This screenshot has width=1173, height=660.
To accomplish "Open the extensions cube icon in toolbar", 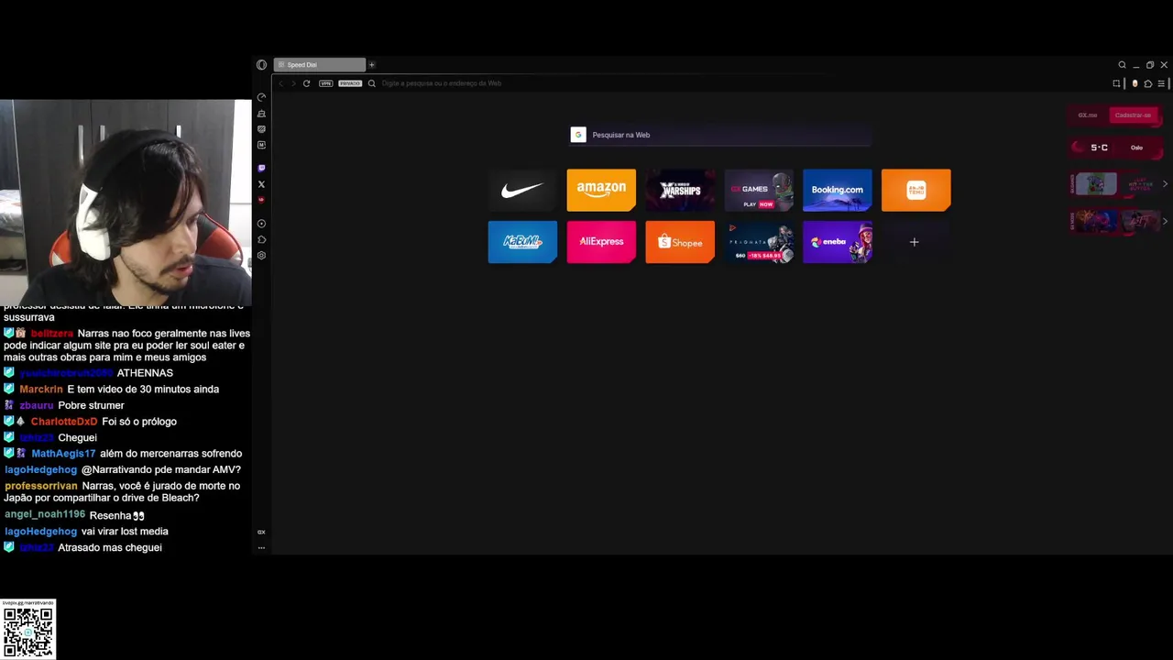I will click(x=1147, y=83).
